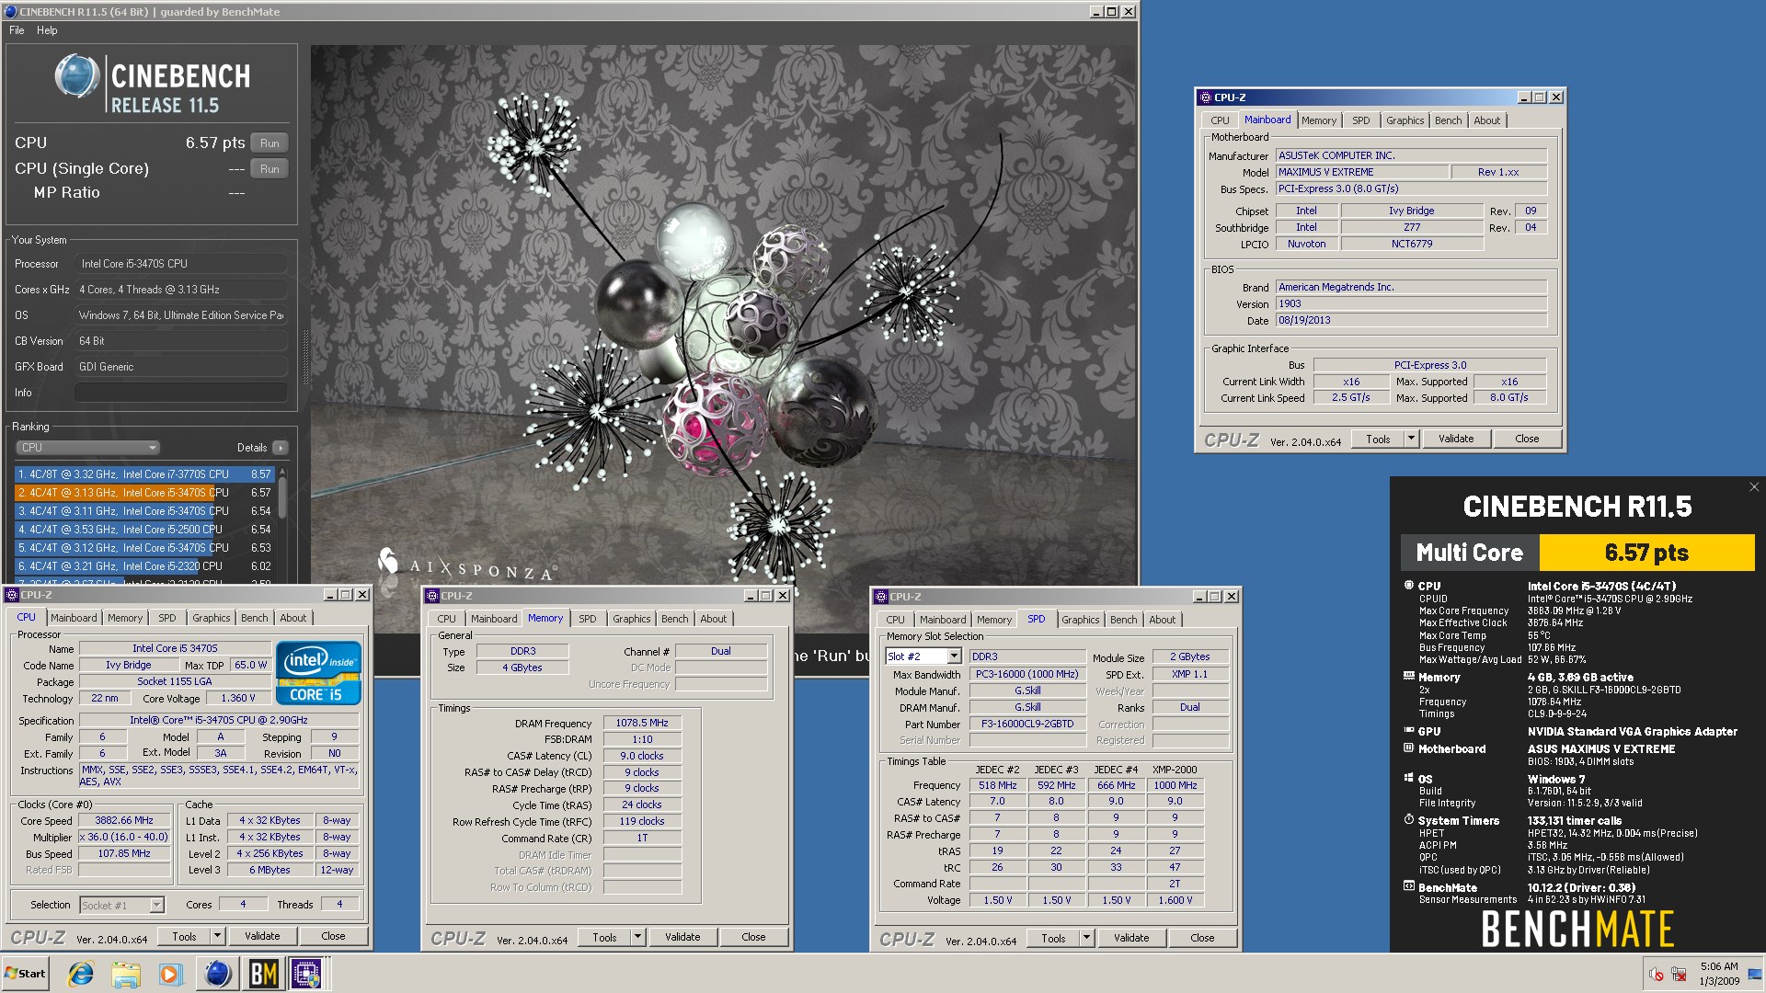Click CPU-Z Mainboard window title icon
1766x993 pixels.
[1205, 97]
